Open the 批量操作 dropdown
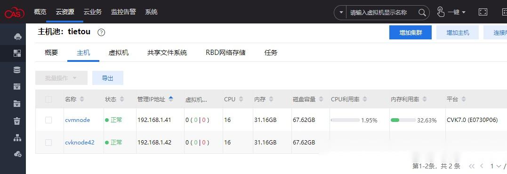Viewport: 507px width, 174px height. click(62, 78)
